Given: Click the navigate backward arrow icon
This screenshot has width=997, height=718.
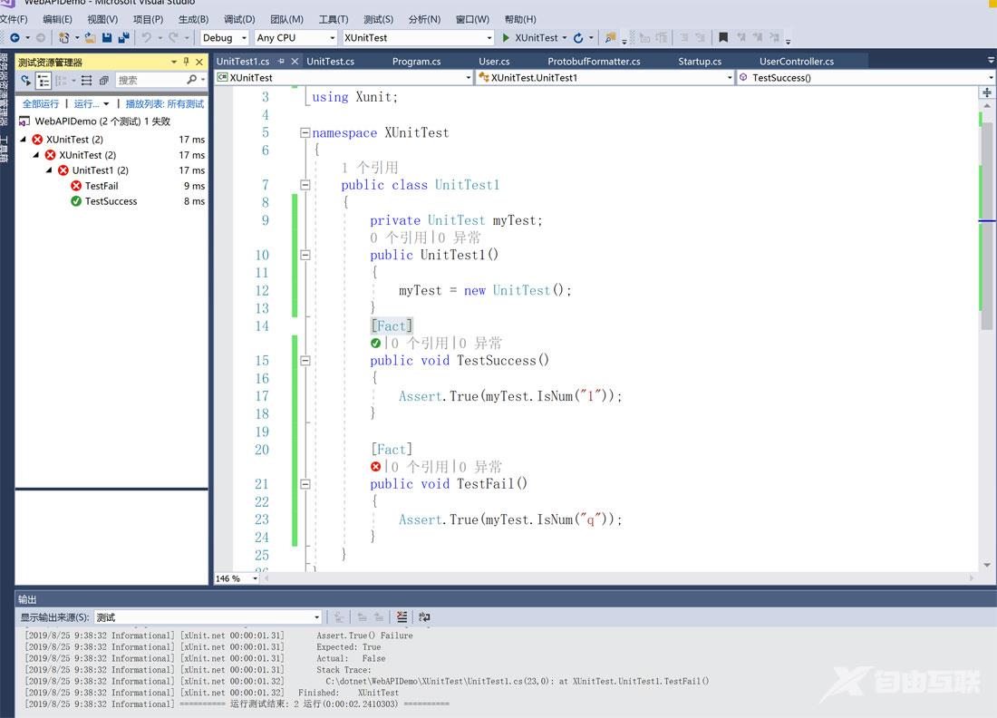Looking at the screenshot, I should pyautogui.click(x=15, y=38).
